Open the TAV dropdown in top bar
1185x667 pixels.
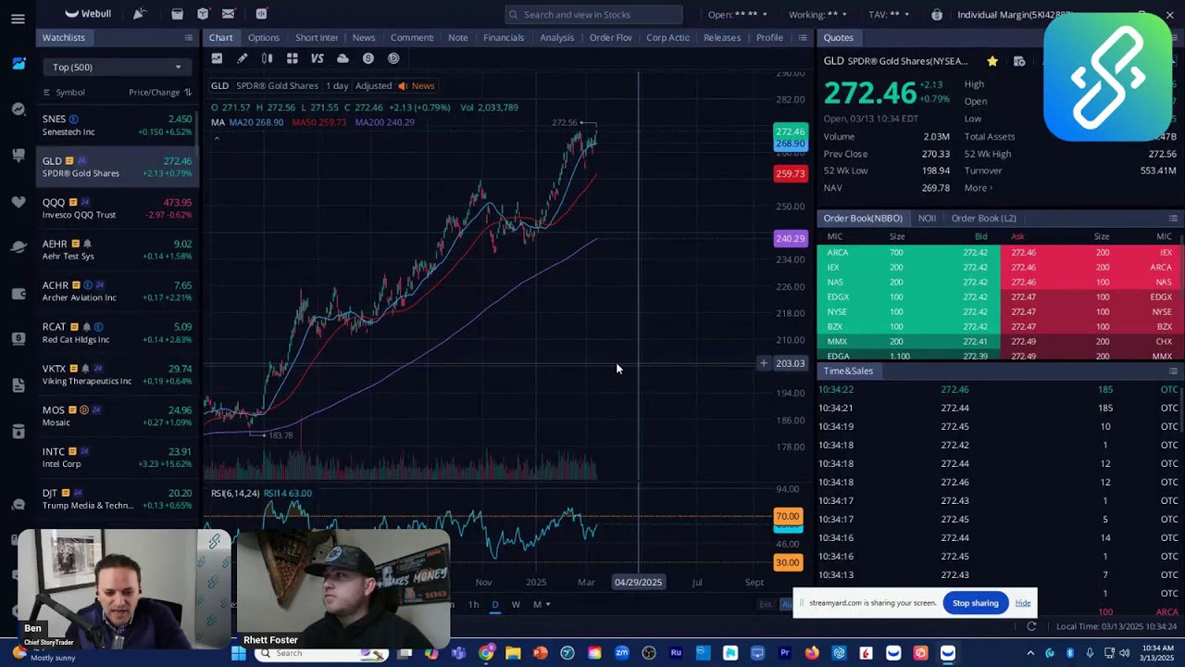coord(889,15)
